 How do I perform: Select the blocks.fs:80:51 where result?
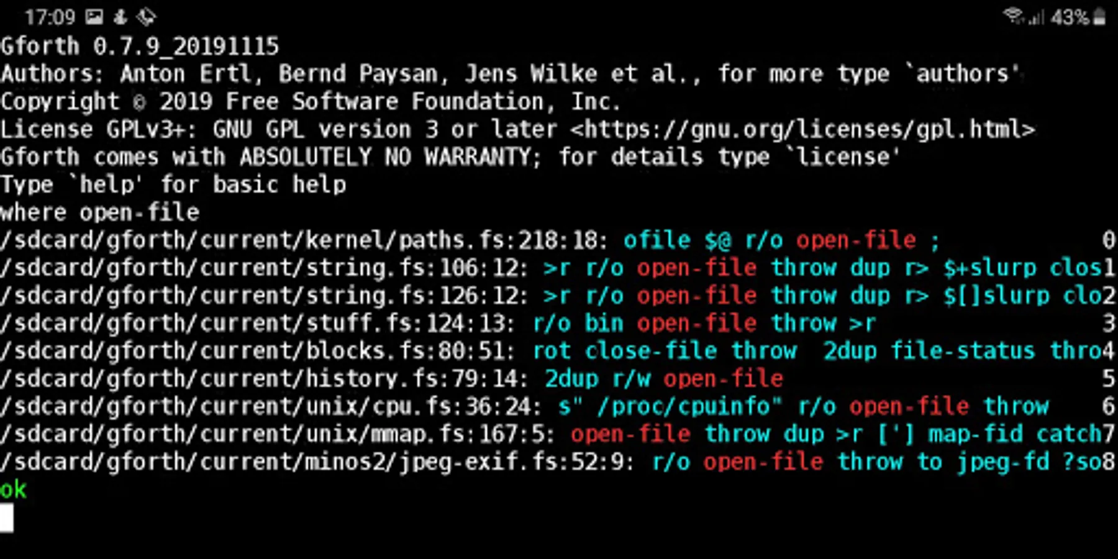(559, 351)
